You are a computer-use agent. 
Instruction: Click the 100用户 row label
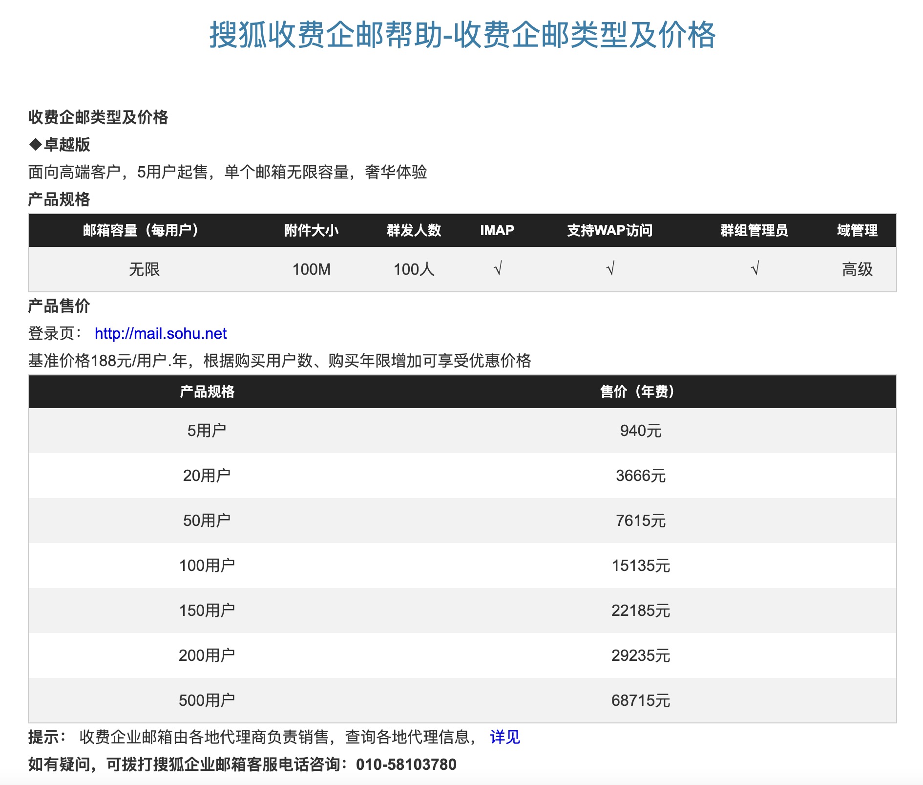207,566
